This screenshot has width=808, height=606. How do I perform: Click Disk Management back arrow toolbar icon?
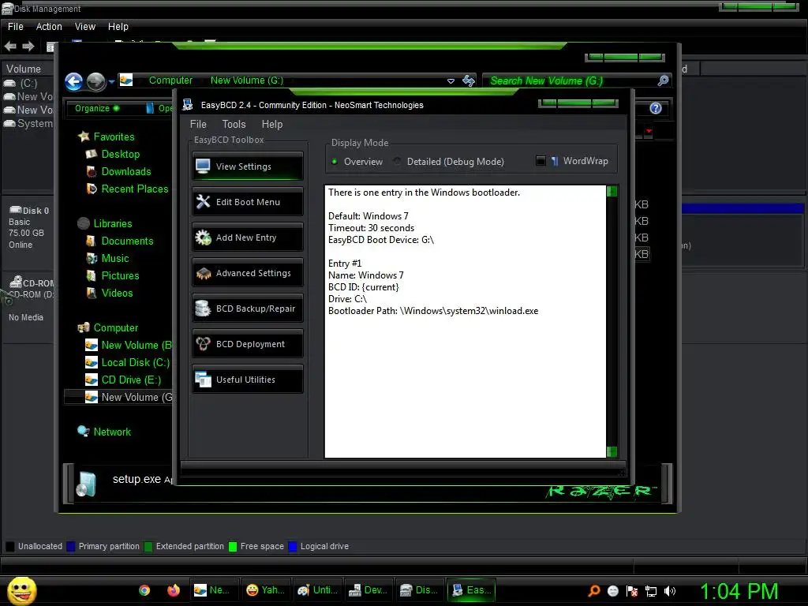(x=10, y=47)
